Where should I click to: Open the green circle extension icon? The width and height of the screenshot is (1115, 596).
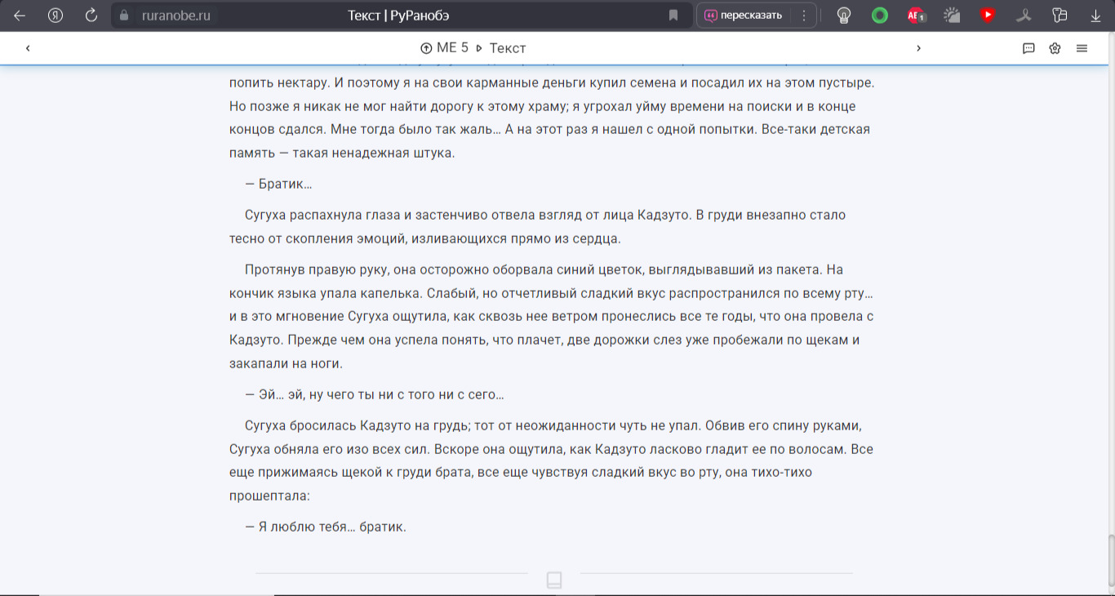pyautogui.click(x=880, y=16)
